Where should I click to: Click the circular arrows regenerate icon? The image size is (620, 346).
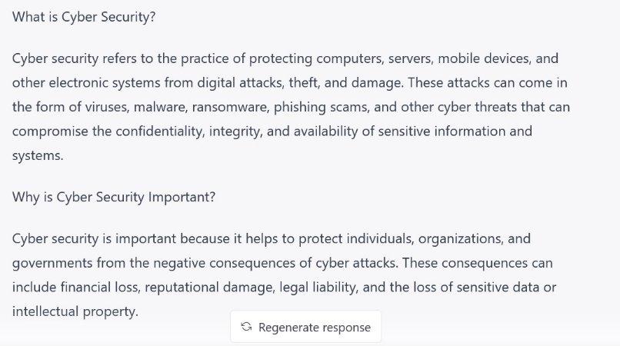pos(246,327)
